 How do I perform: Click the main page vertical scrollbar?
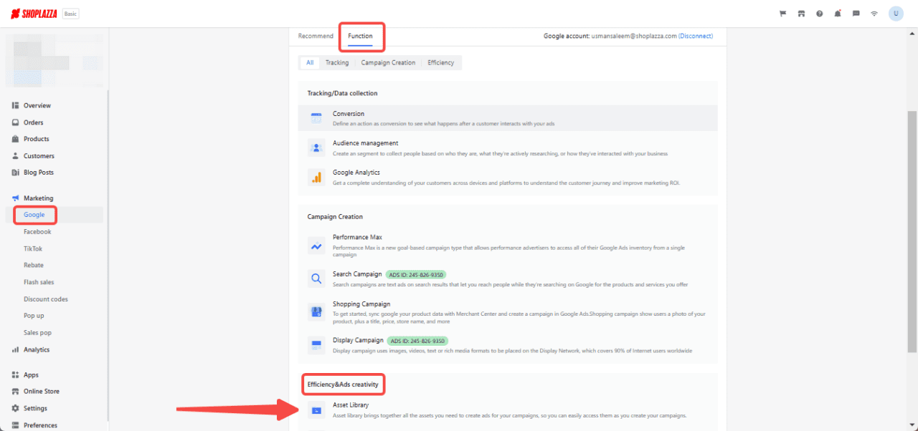point(912,231)
